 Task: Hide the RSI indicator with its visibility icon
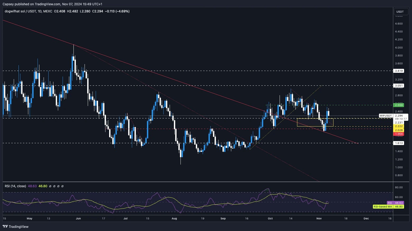(x=50, y=186)
